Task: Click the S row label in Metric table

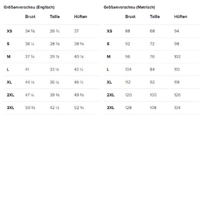Action: [x=108, y=44]
